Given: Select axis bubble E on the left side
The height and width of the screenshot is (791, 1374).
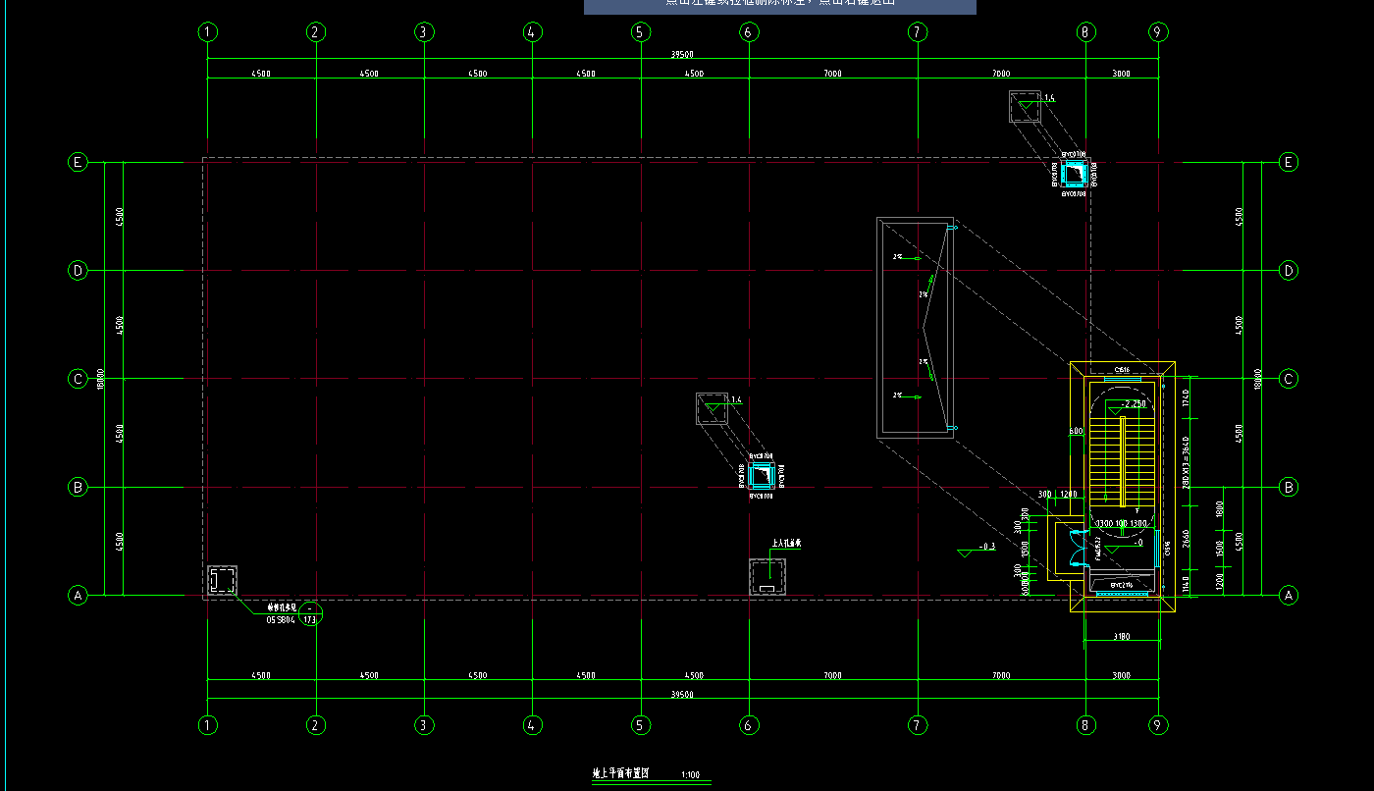Looking at the screenshot, I should coord(78,162).
